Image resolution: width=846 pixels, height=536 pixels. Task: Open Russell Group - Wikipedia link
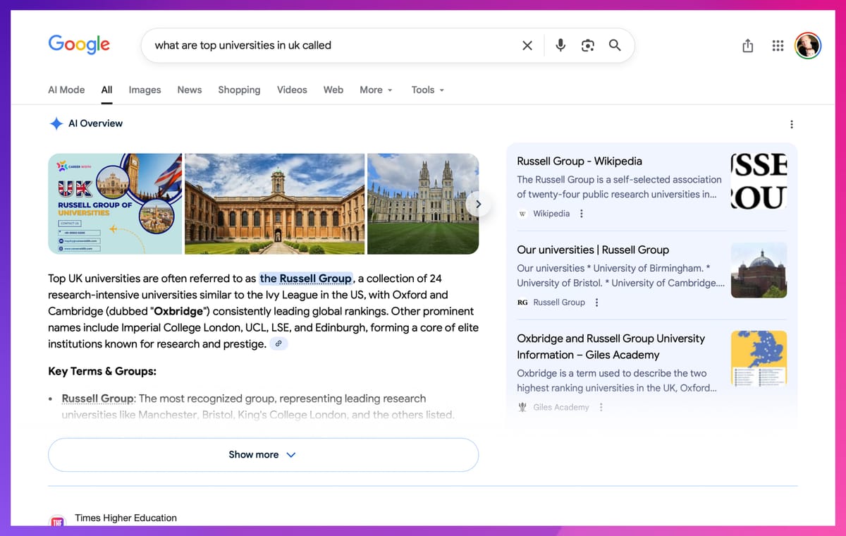click(580, 161)
